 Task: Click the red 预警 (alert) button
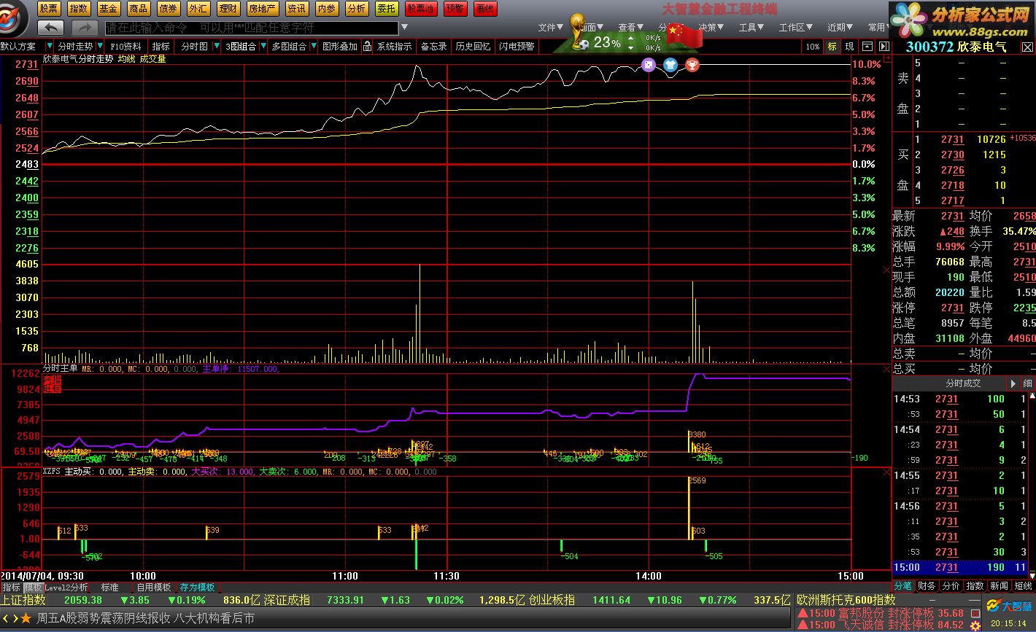(x=455, y=9)
